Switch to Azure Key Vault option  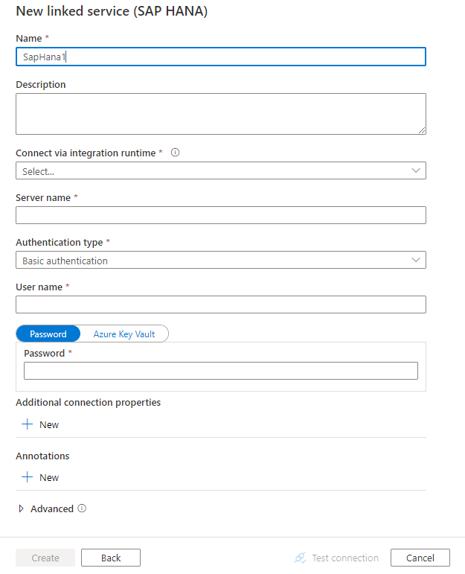[124, 334]
